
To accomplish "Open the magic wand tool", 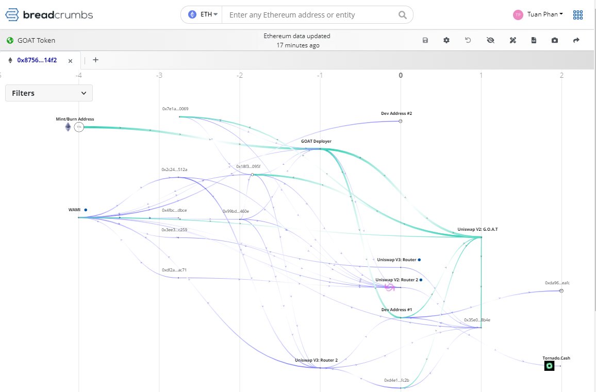I will tap(513, 40).
